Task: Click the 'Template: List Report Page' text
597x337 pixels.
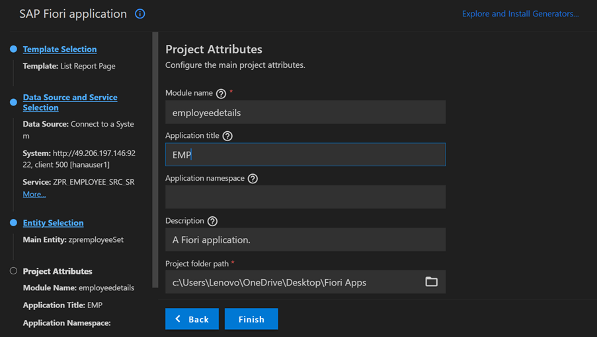Action: (x=69, y=66)
